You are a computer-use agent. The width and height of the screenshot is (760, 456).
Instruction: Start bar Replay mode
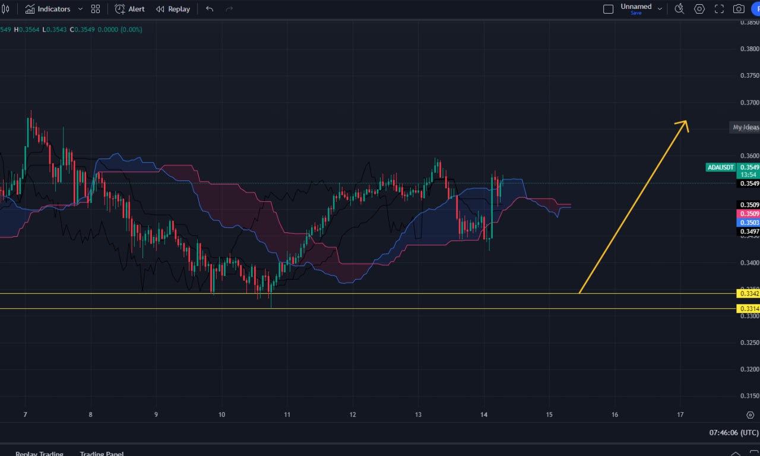[173, 9]
